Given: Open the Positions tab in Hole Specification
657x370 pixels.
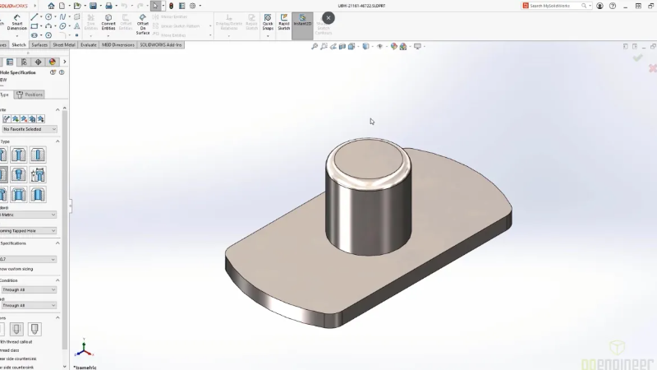Looking at the screenshot, I should point(30,95).
